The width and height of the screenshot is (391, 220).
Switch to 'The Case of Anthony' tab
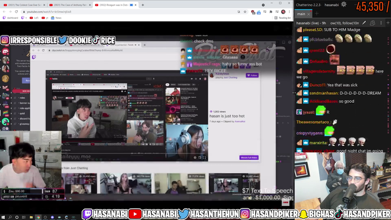point(70,5)
